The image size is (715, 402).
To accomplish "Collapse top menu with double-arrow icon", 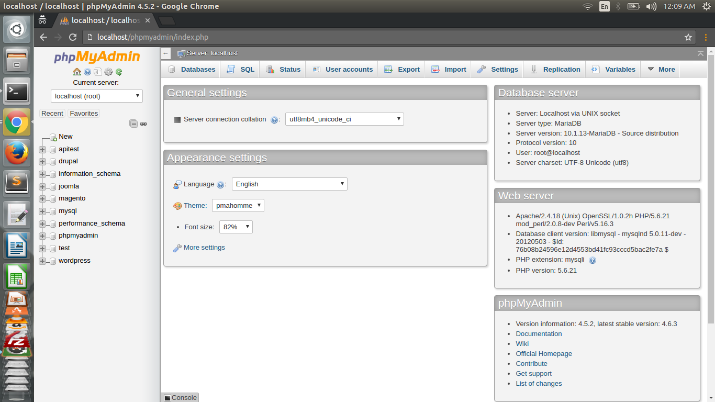I will point(700,53).
